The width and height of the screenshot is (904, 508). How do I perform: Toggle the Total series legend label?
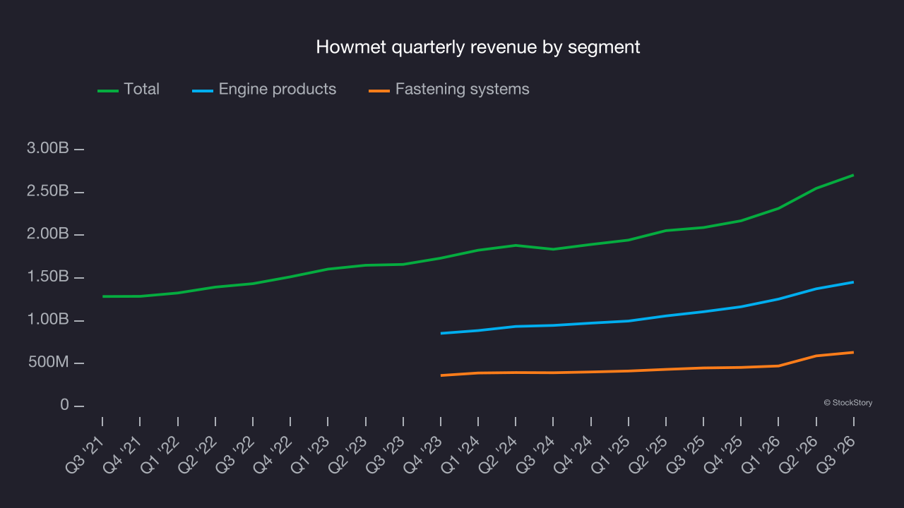tap(141, 89)
